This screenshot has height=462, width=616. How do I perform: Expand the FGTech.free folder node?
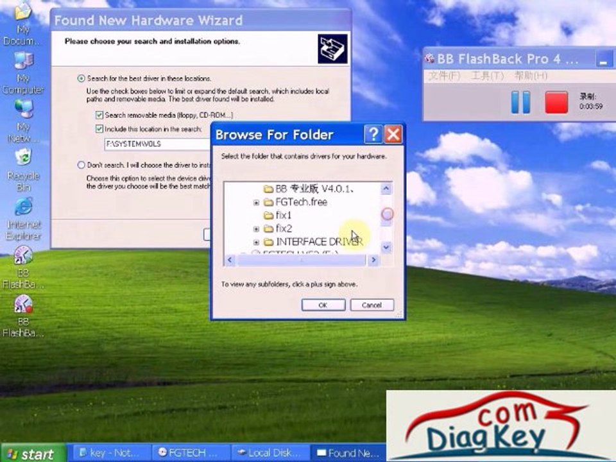pos(256,202)
